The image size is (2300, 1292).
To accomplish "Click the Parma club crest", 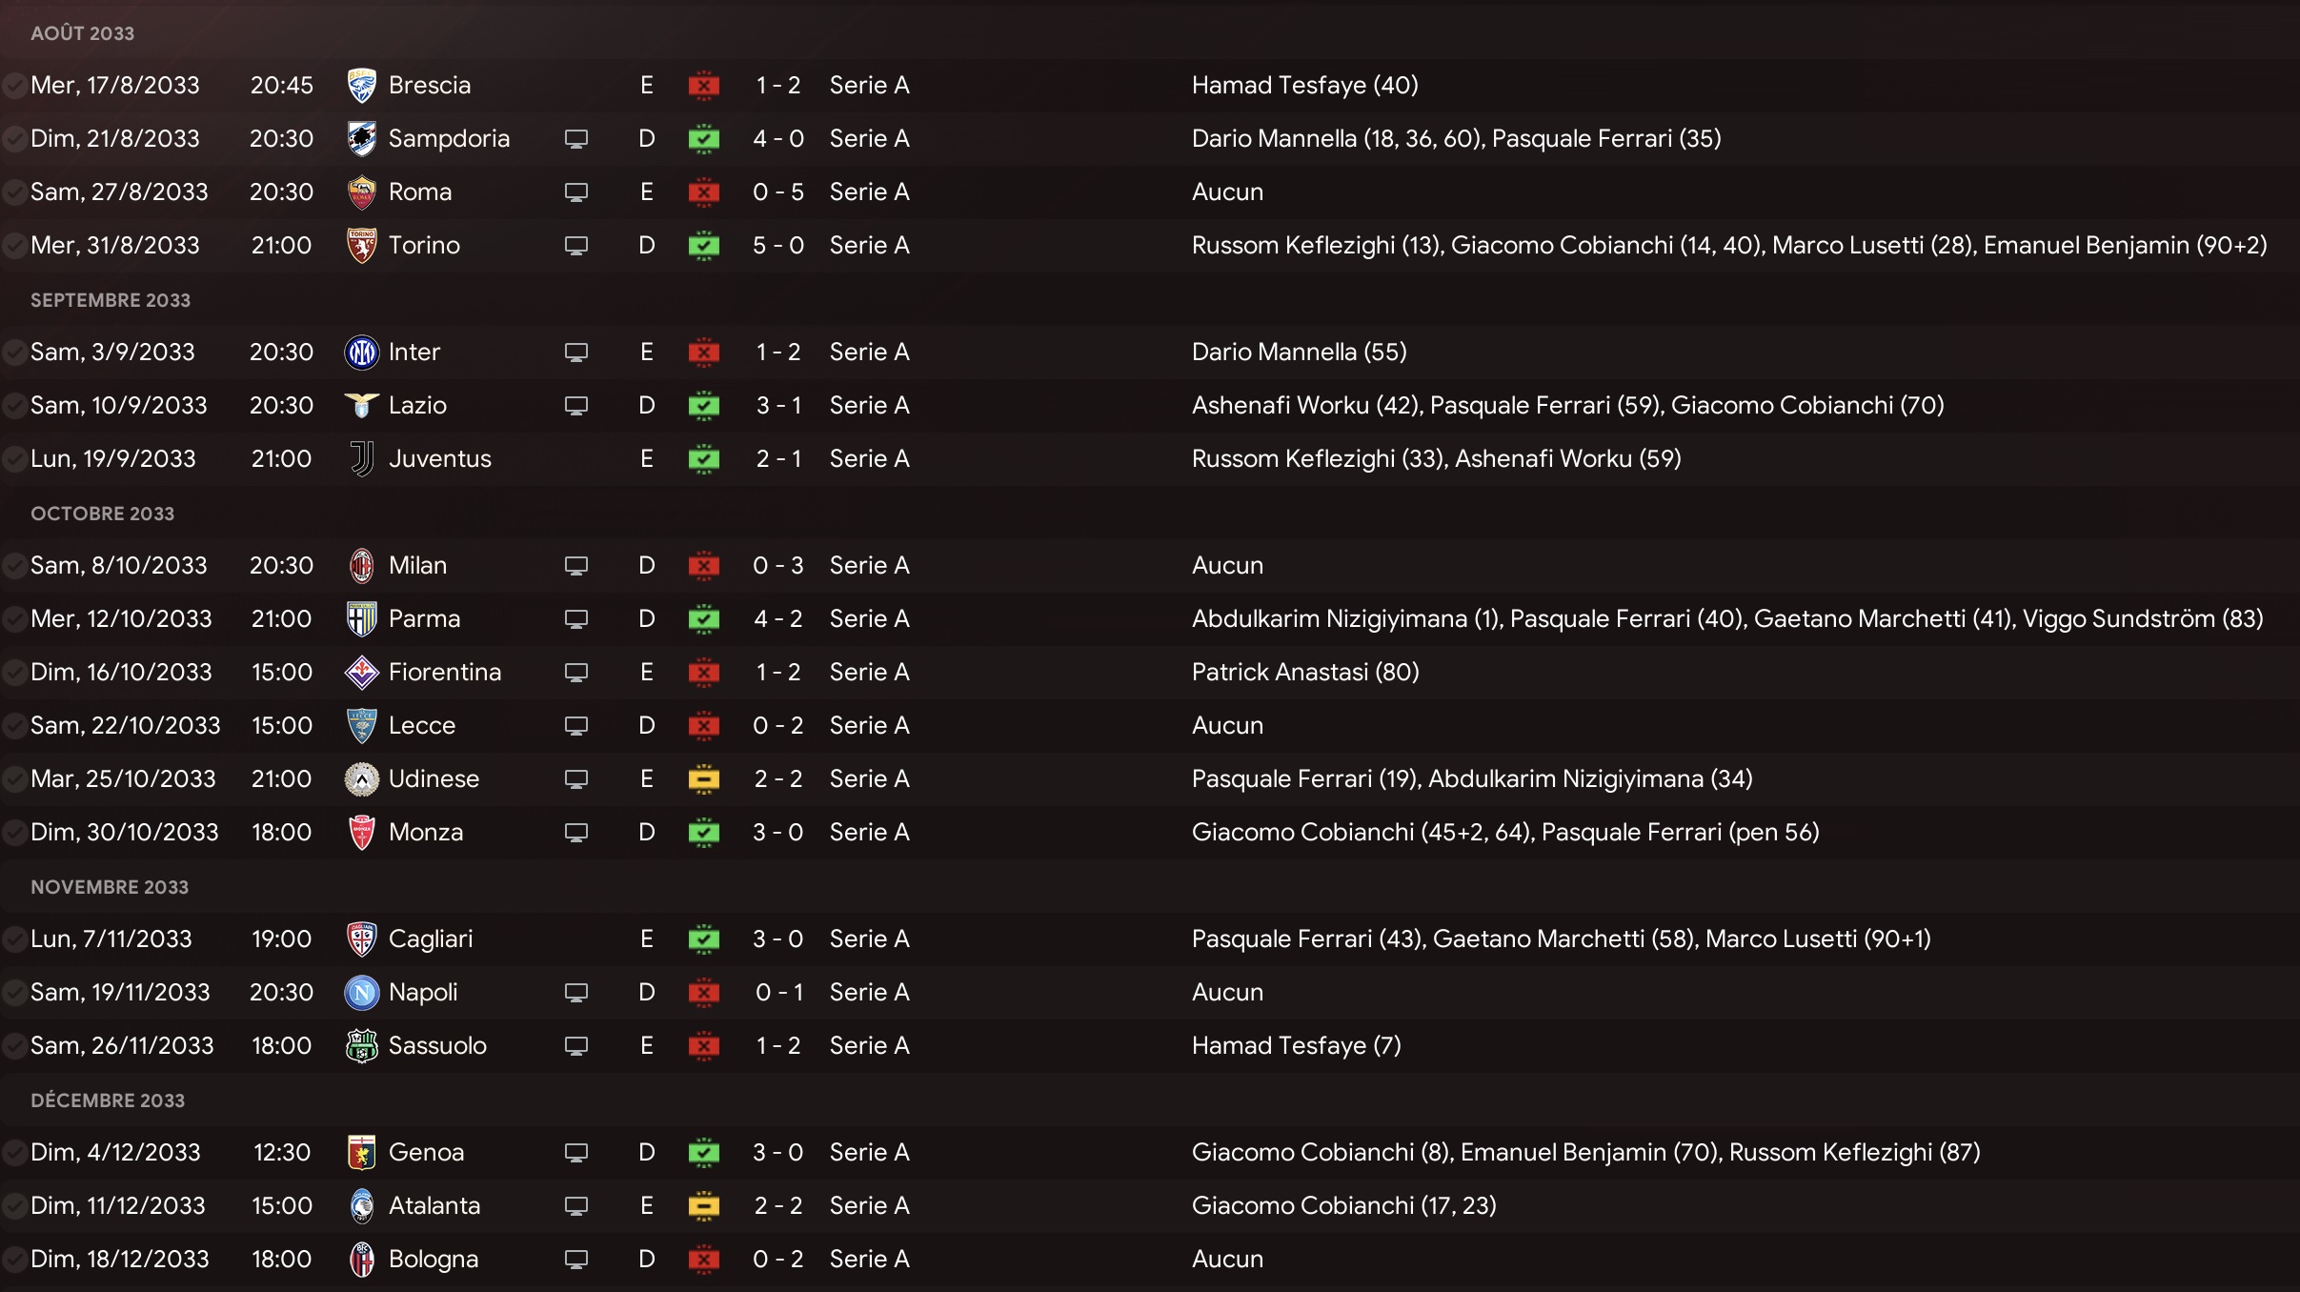I will click(x=361, y=619).
